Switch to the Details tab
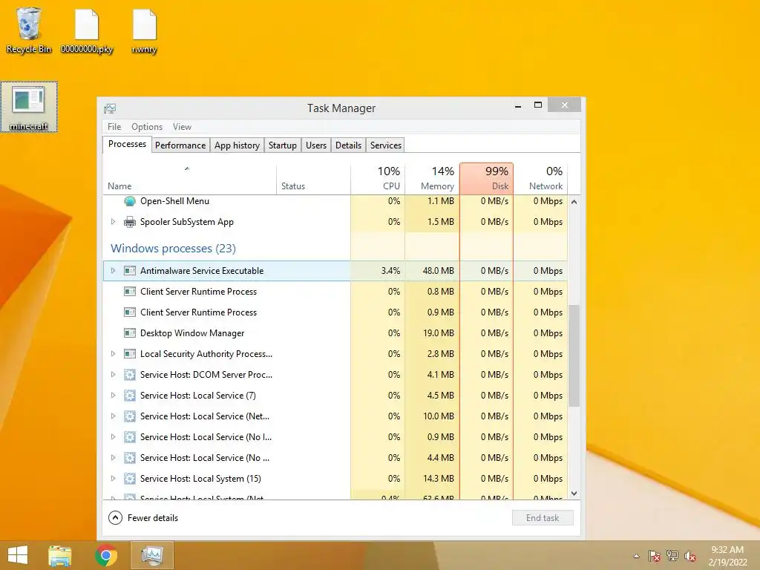 tap(349, 145)
